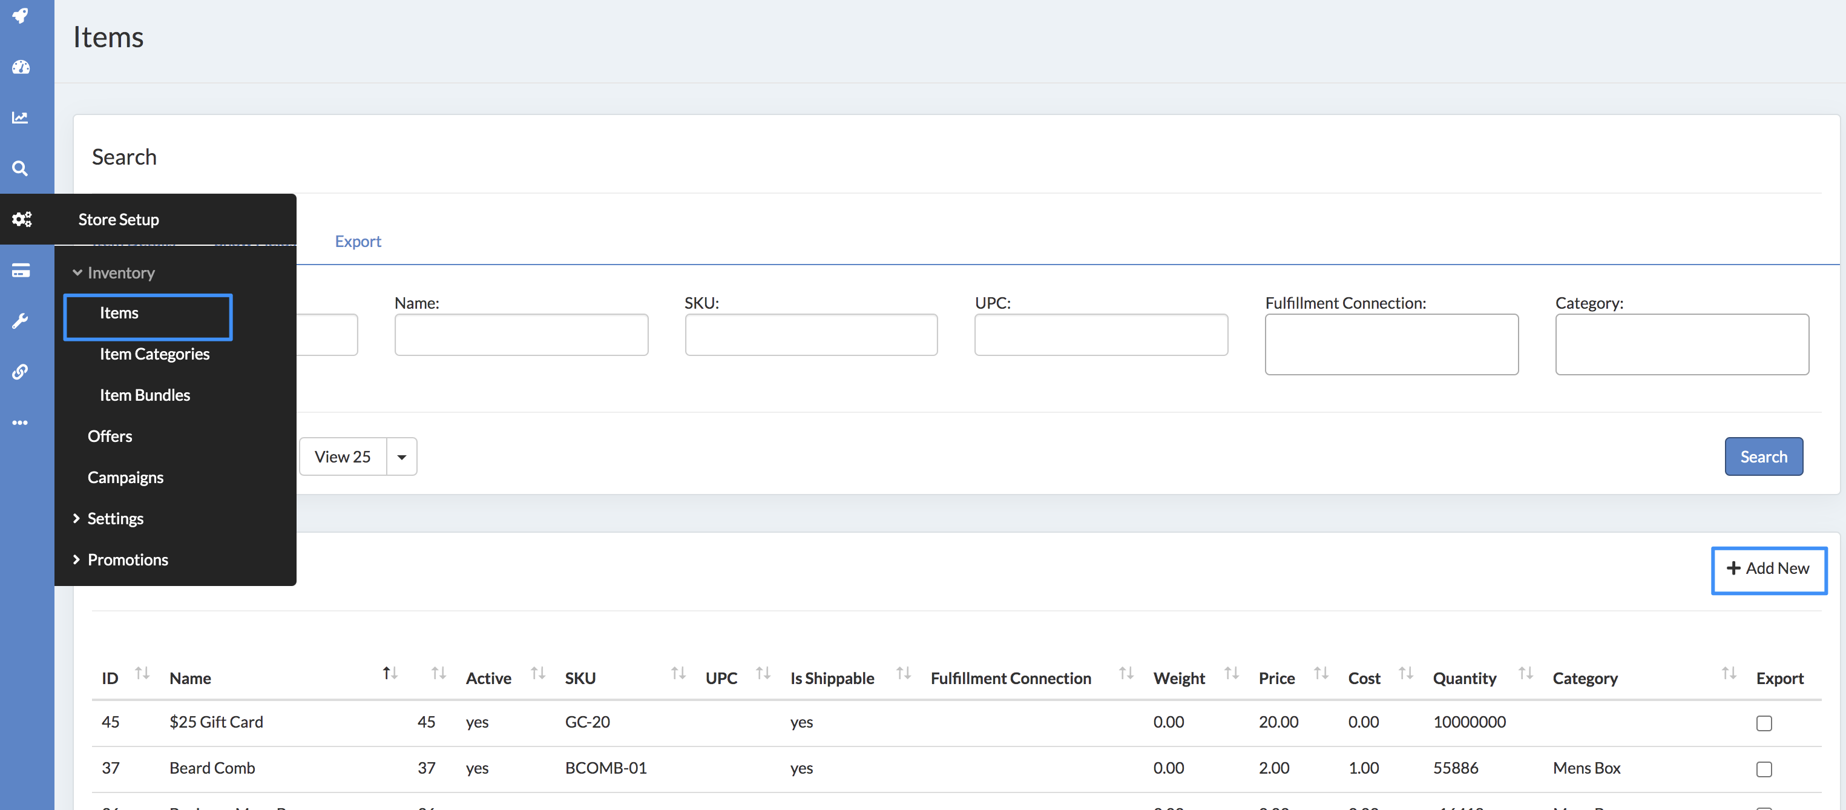
Task: Open the link chain sidebar icon
Action: 21,371
